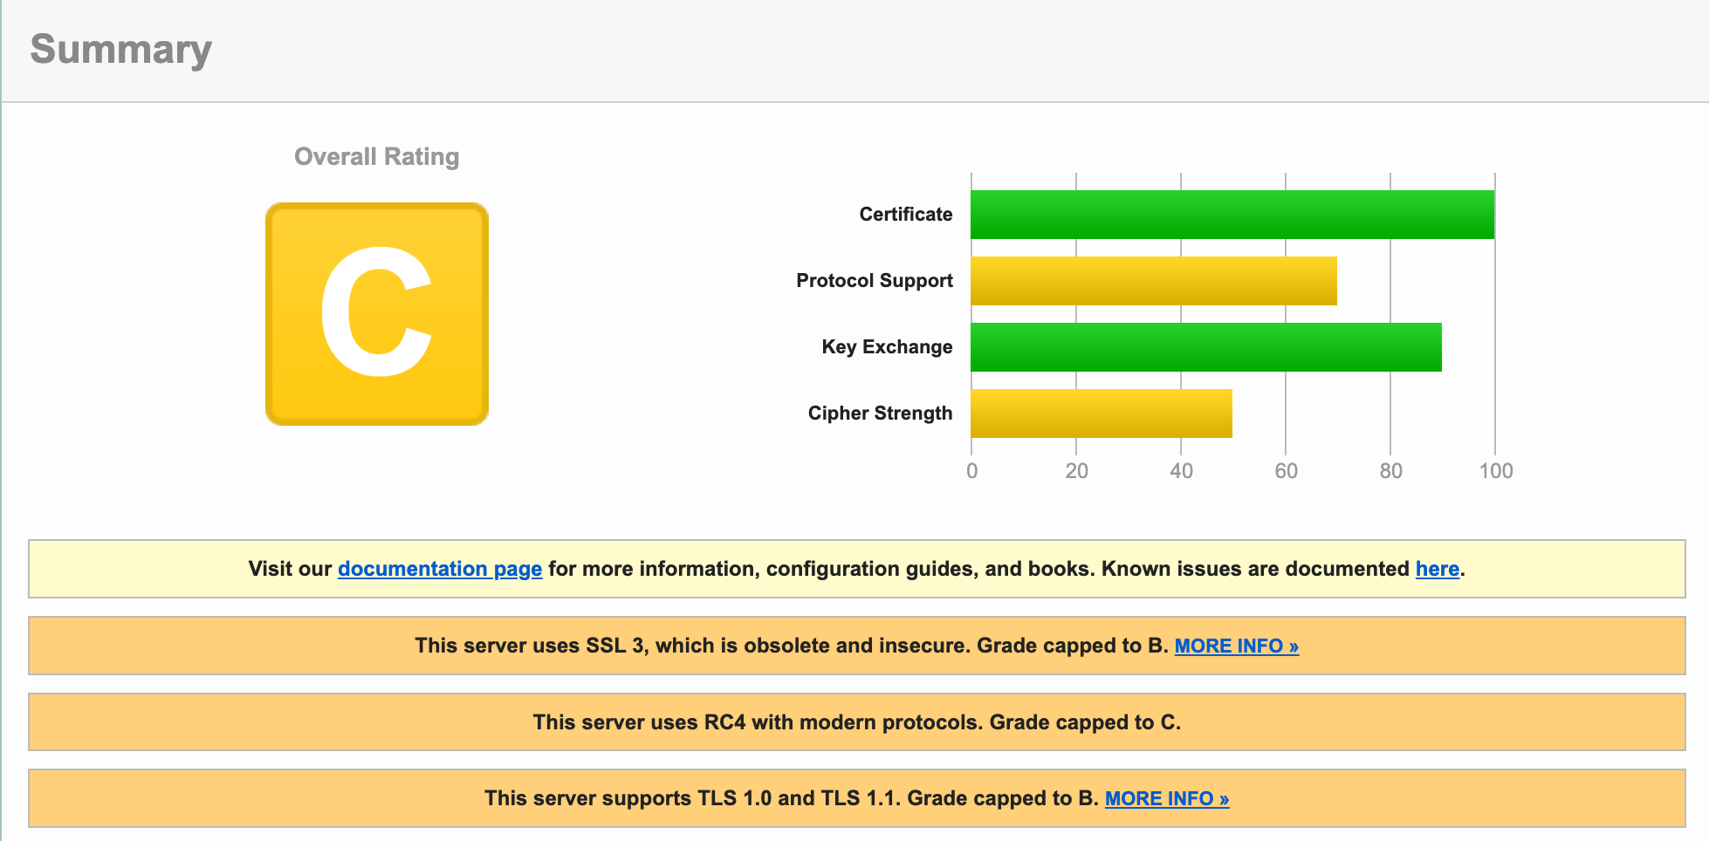This screenshot has width=1709, height=841.
Task: Click the Summary heading
Action: pyautogui.click(x=121, y=50)
